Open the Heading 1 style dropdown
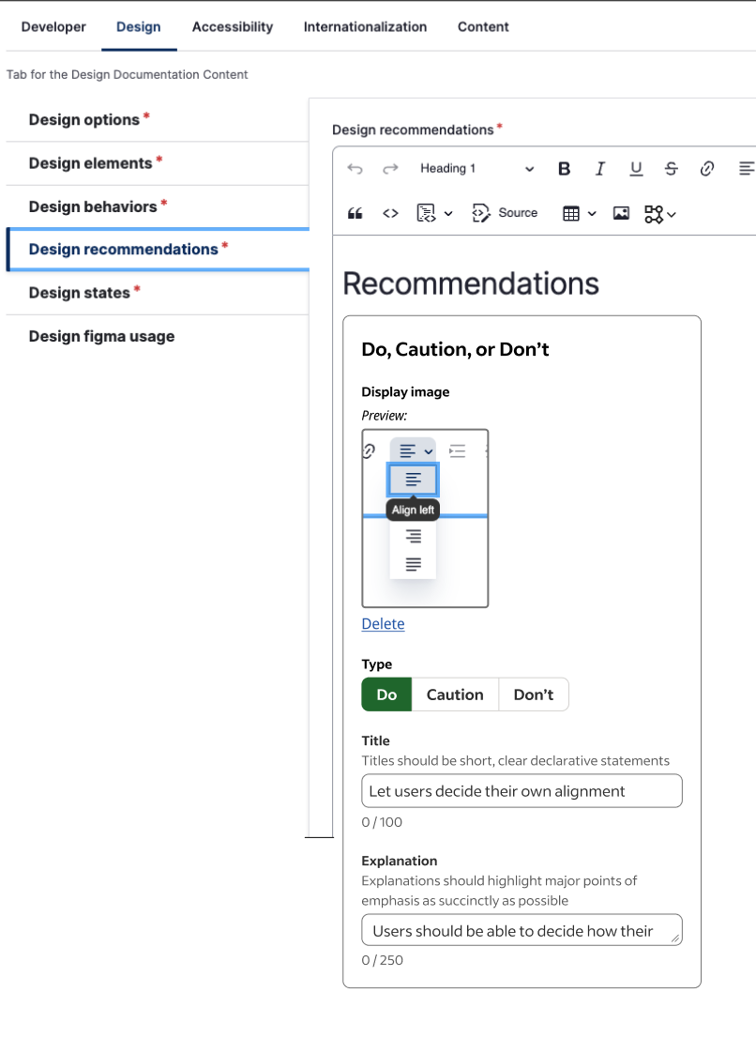This screenshot has width=756, height=1038. (x=476, y=169)
